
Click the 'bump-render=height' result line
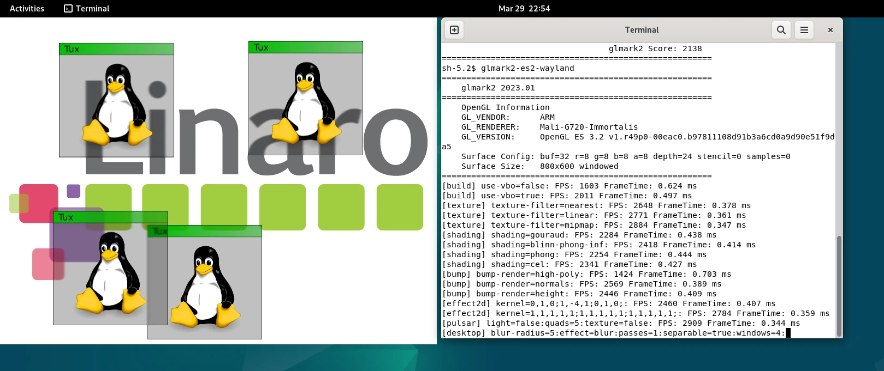pos(579,294)
